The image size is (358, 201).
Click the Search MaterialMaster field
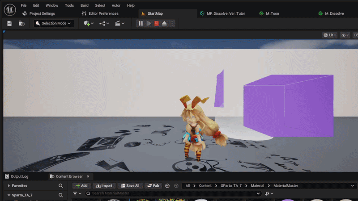click(x=174, y=193)
